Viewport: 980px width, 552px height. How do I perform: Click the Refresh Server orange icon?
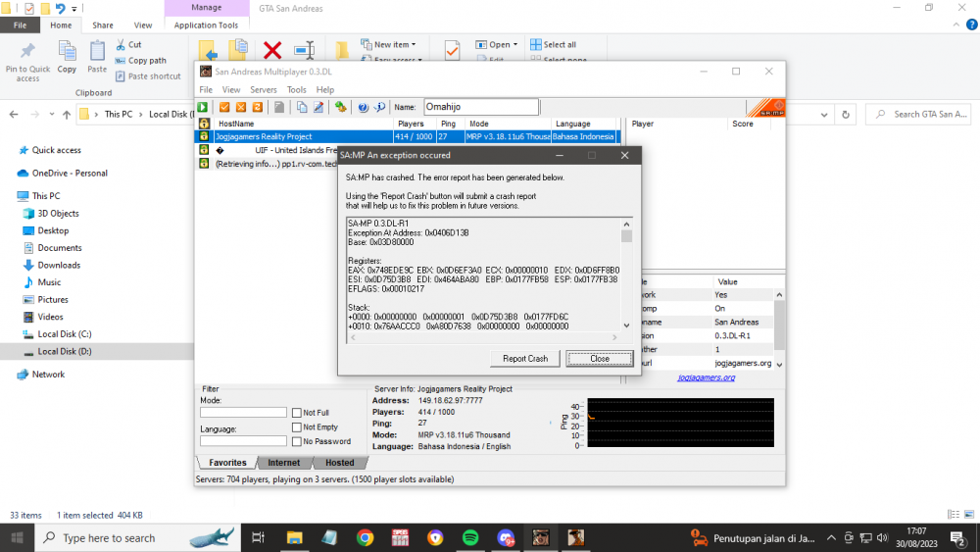point(257,107)
